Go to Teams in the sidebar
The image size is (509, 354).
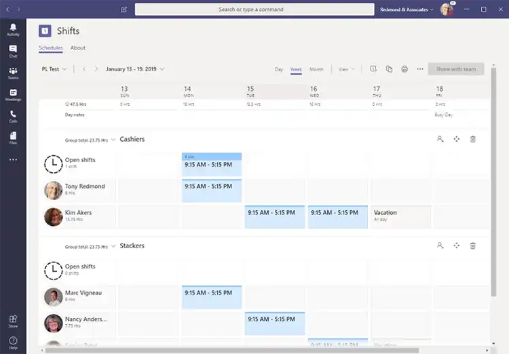point(13,73)
